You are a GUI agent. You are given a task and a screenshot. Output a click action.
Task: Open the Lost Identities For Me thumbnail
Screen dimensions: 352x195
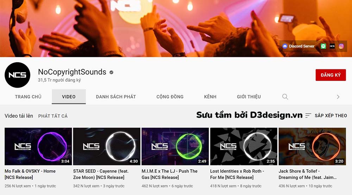[x=244, y=146]
